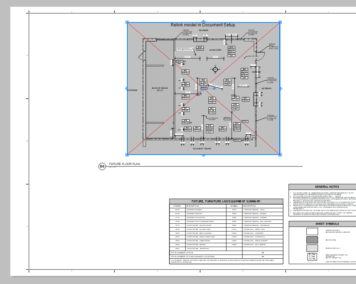Click the FIXTURE WALL : ACCESSORY table cell
The width and height of the screenshot is (356, 284).
(x=263, y=233)
